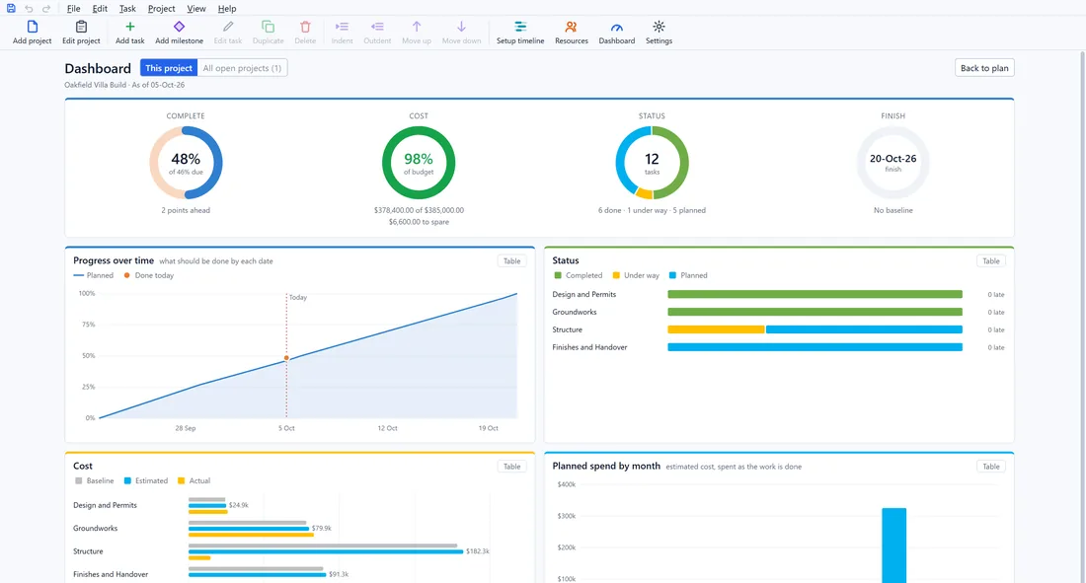Image resolution: width=1086 pixels, height=583 pixels.
Task: Click the Redo arrow icon
Action: point(46,8)
